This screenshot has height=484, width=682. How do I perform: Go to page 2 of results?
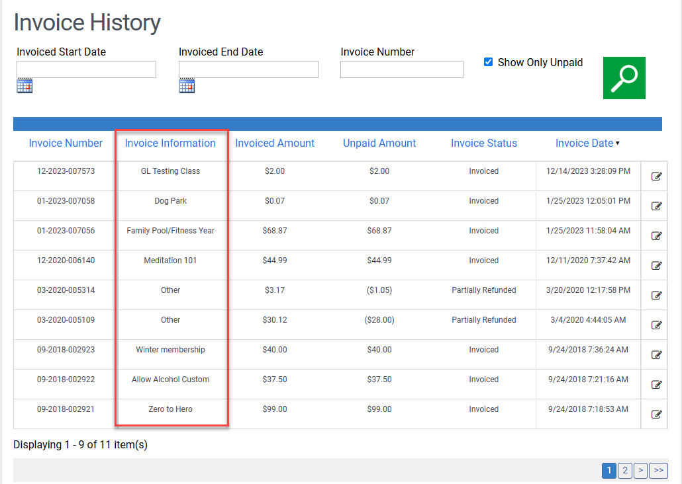tap(624, 470)
